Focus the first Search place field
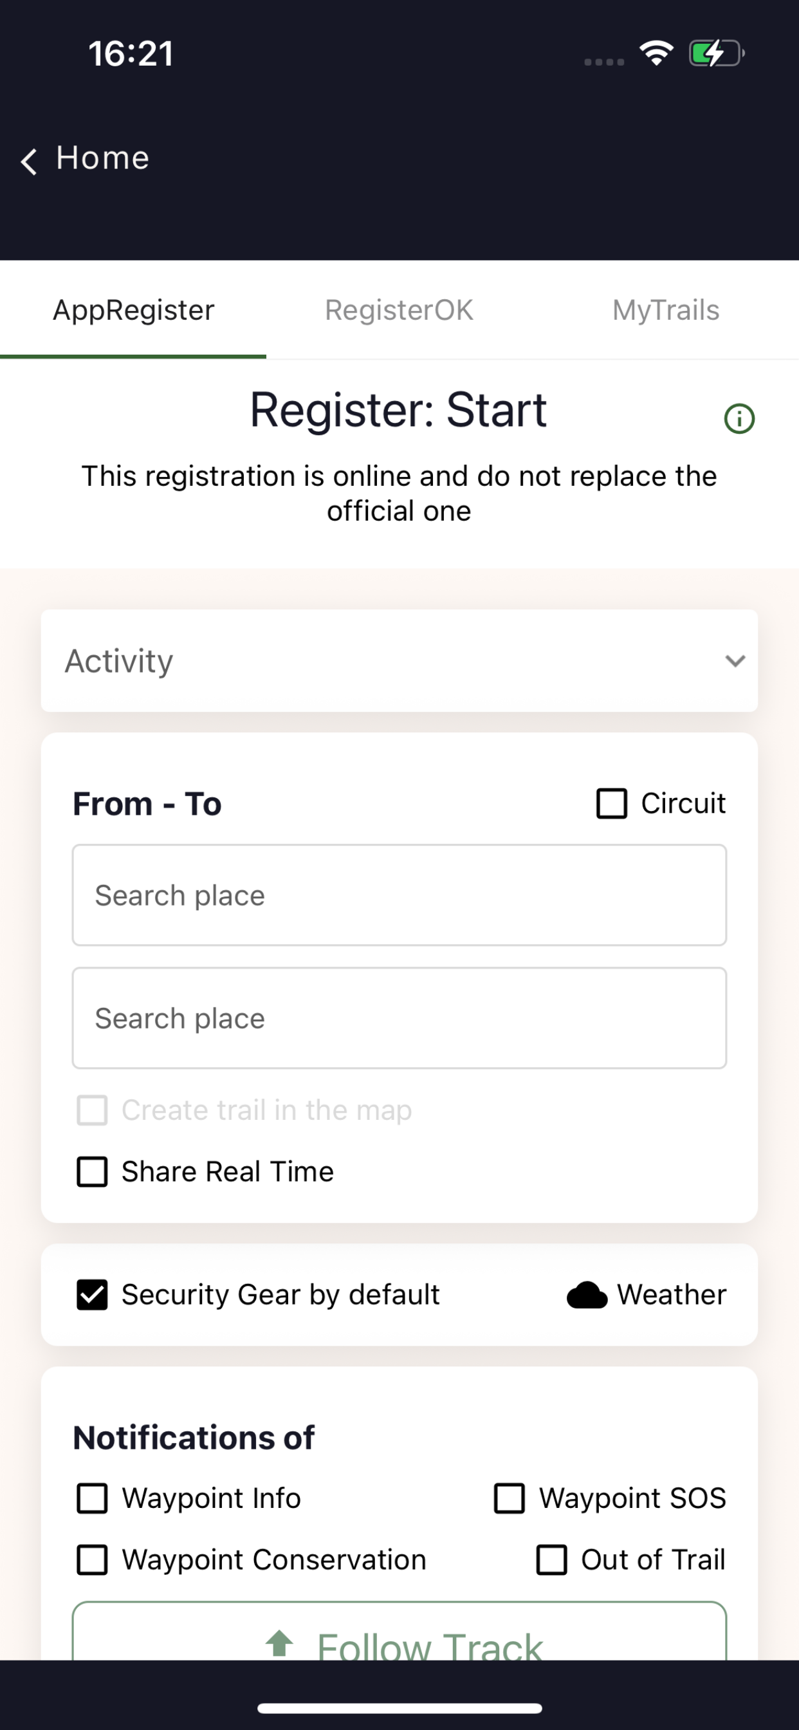 [x=399, y=895]
